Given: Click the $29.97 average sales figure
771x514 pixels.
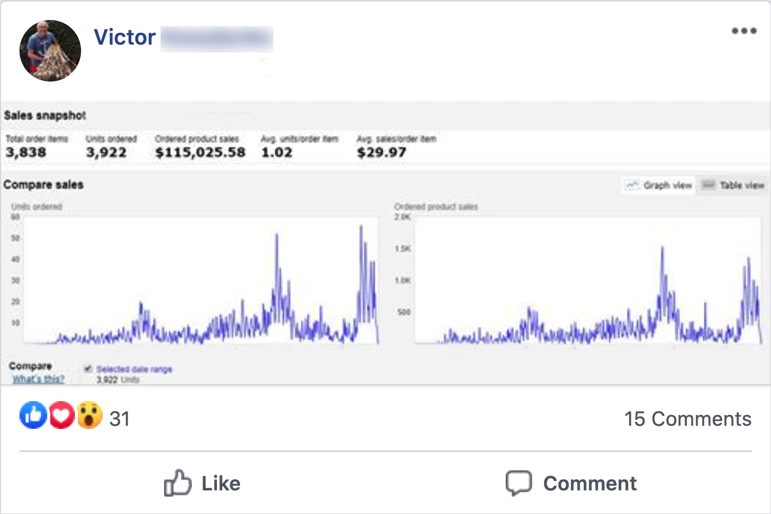Looking at the screenshot, I should point(382,152).
